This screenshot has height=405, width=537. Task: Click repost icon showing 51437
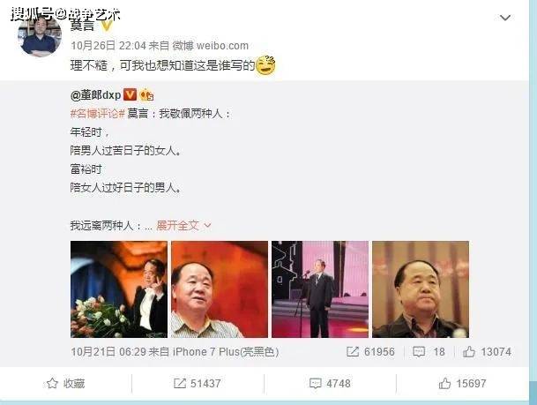[180, 384]
